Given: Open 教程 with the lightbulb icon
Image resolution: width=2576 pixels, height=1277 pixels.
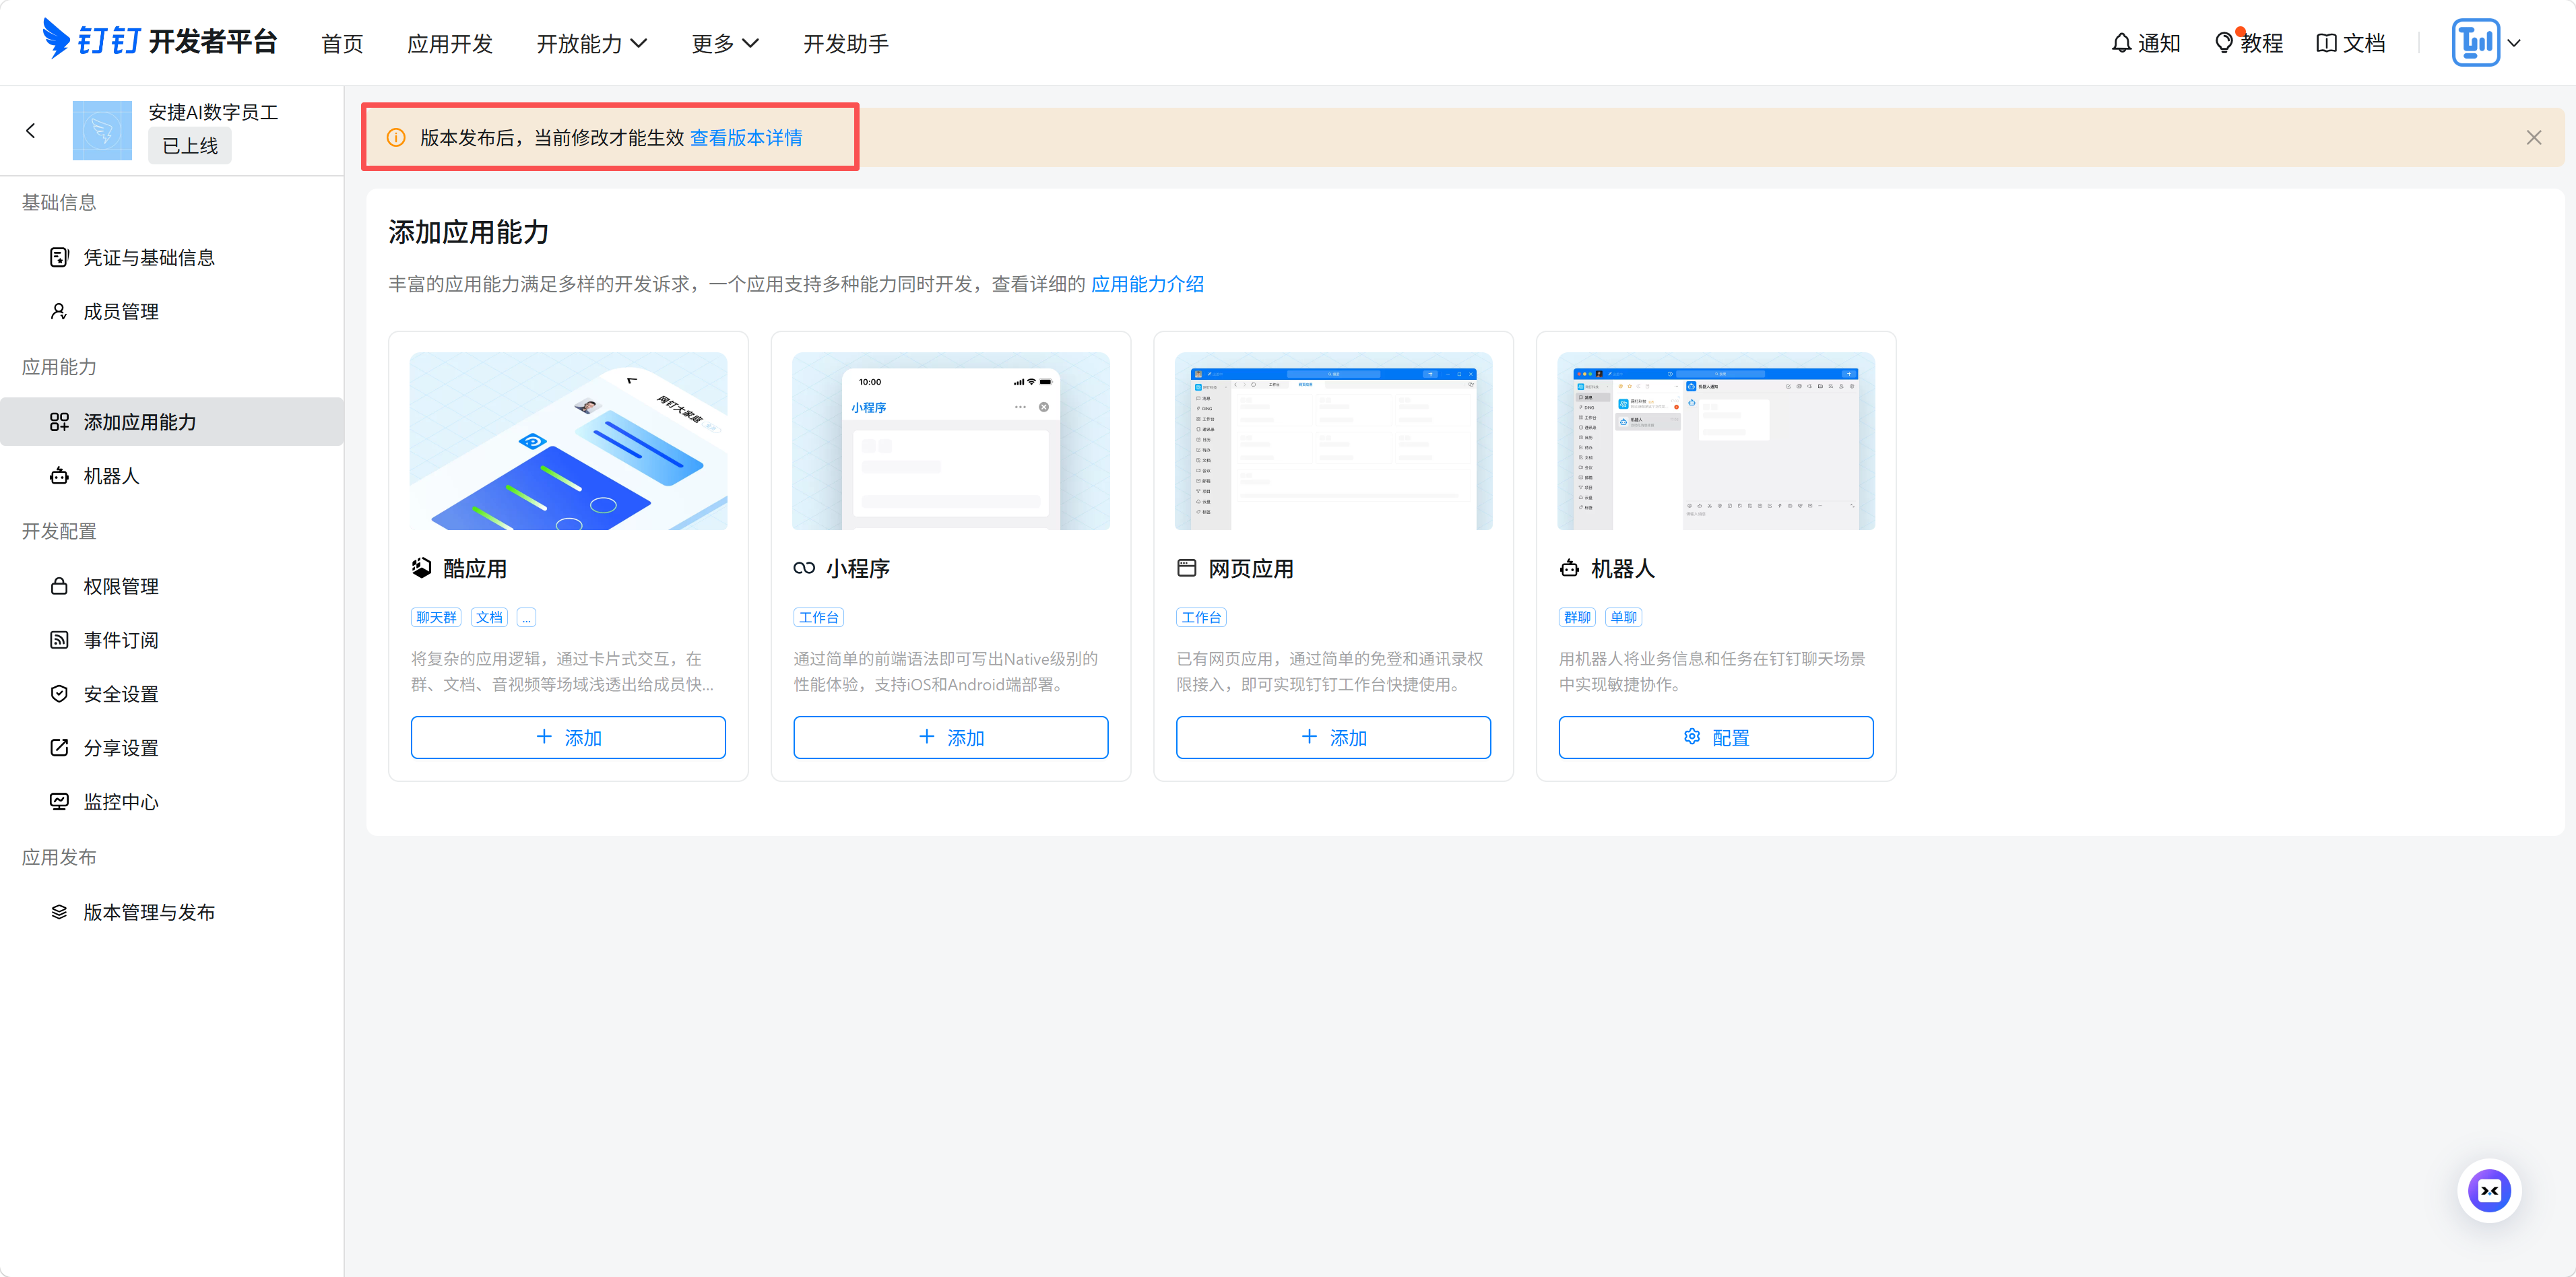Looking at the screenshot, I should 2248,43.
